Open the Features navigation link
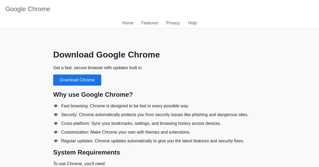319x167 pixels. [150, 23]
